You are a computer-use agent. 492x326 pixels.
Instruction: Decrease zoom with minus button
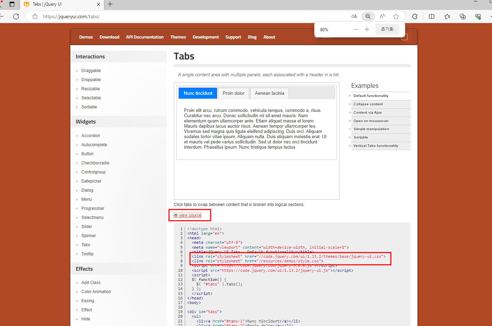pyautogui.click(x=356, y=29)
